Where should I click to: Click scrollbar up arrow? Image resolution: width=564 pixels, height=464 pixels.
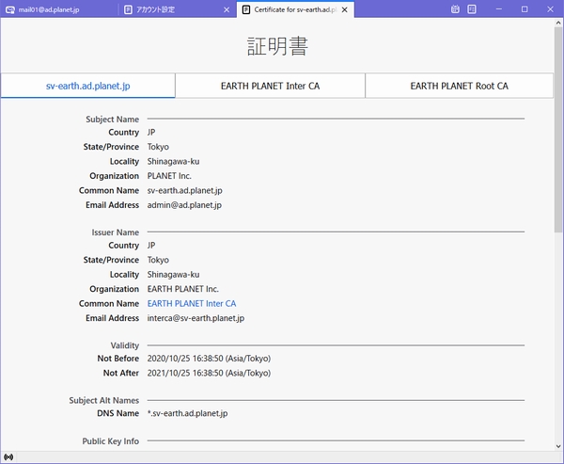click(x=558, y=23)
